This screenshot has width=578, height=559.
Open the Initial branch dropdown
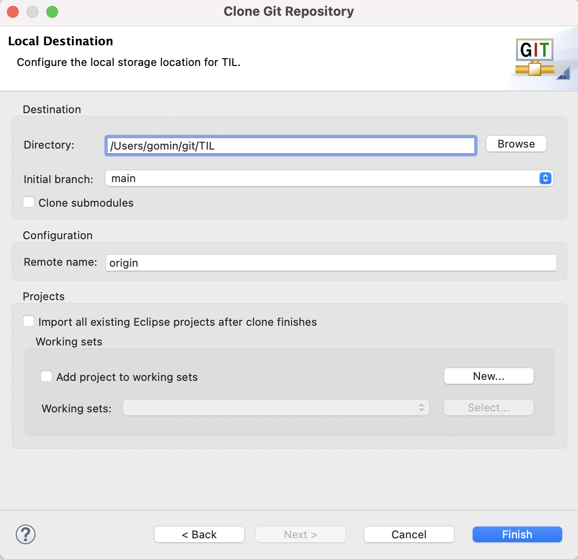329,178
